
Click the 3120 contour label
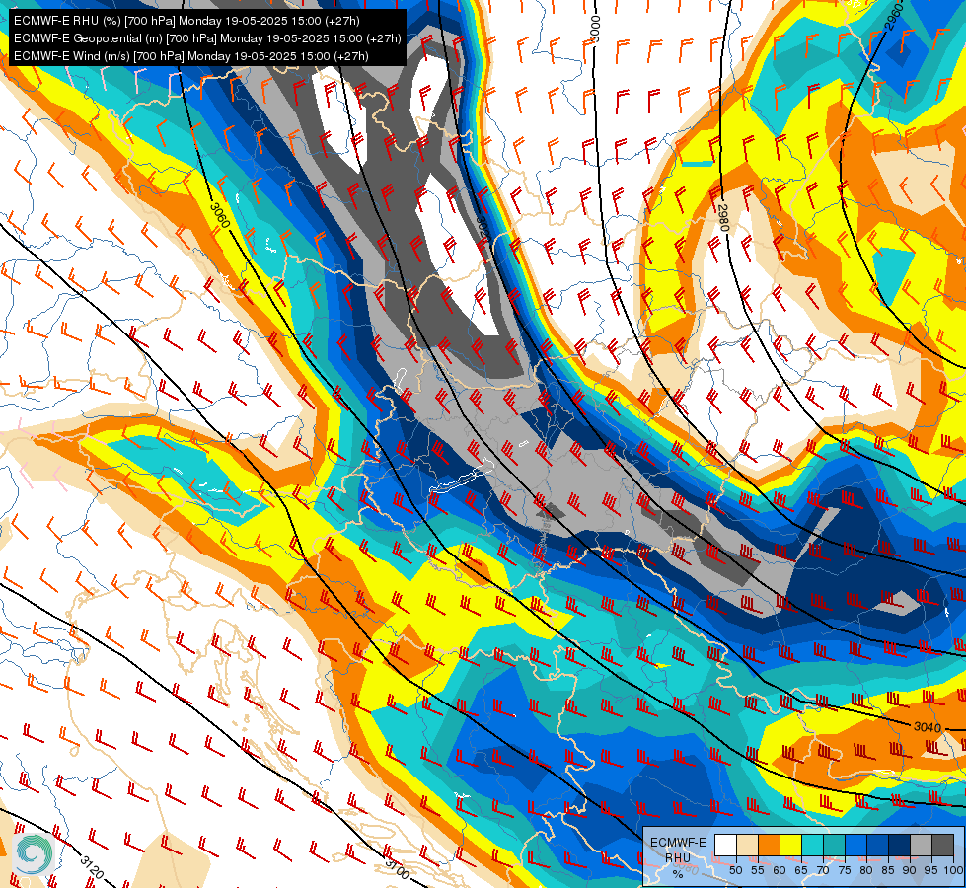pyautogui.click(x=93, y=867)
